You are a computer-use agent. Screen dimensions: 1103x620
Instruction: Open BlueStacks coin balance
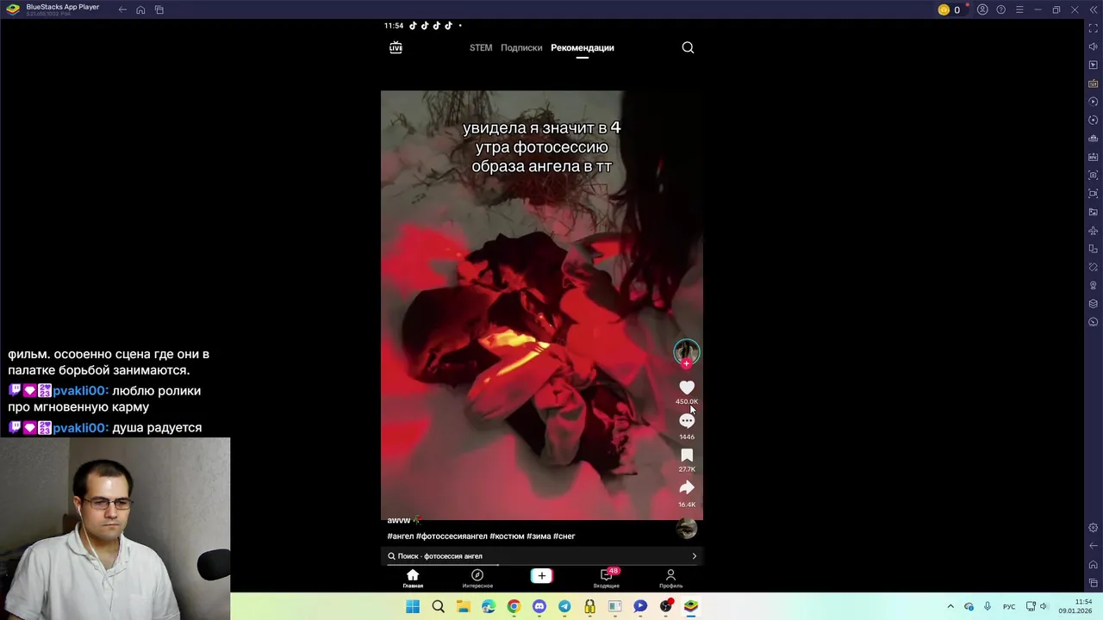950,9
